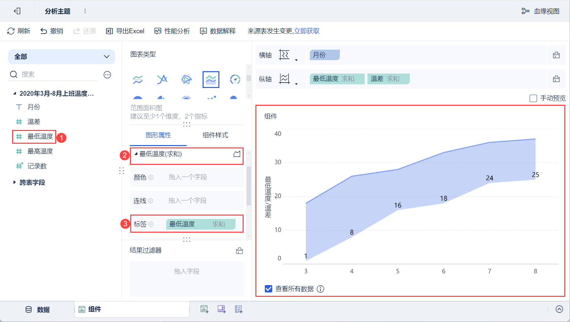The width and height of the screenshot is (570, 322).
Task: Switch to the 数据 tab at bottom
Action: tap(38, 310)
